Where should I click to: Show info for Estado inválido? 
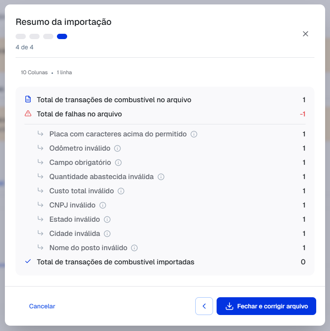tap(107, 219)
